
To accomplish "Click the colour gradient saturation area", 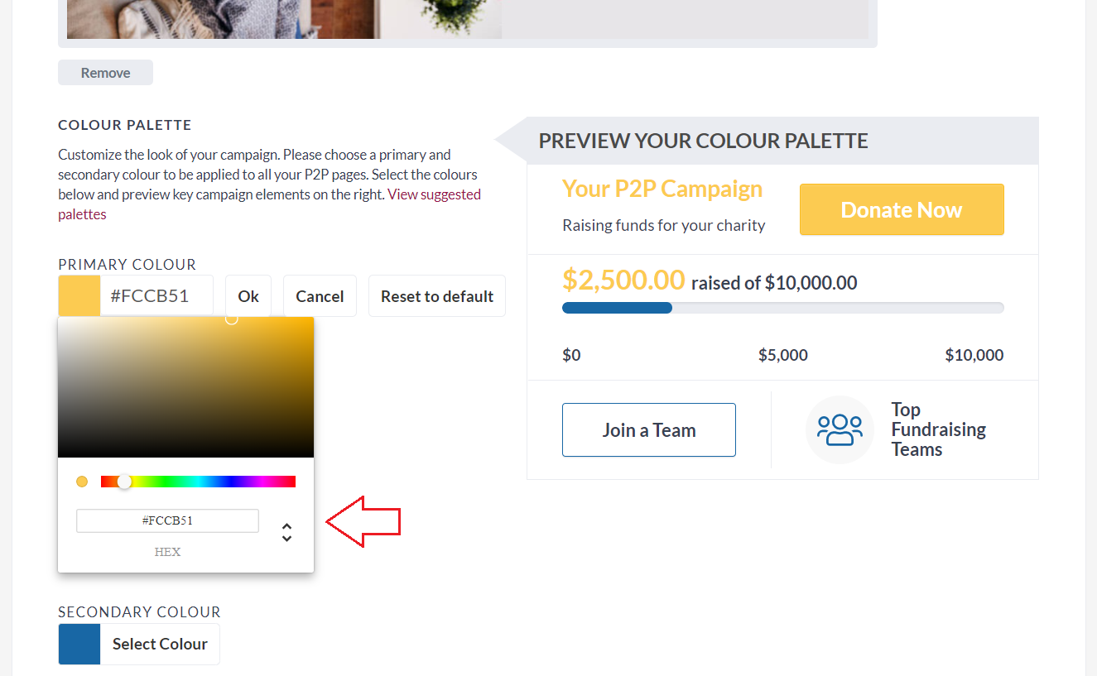I will click(x=185, y=387).
